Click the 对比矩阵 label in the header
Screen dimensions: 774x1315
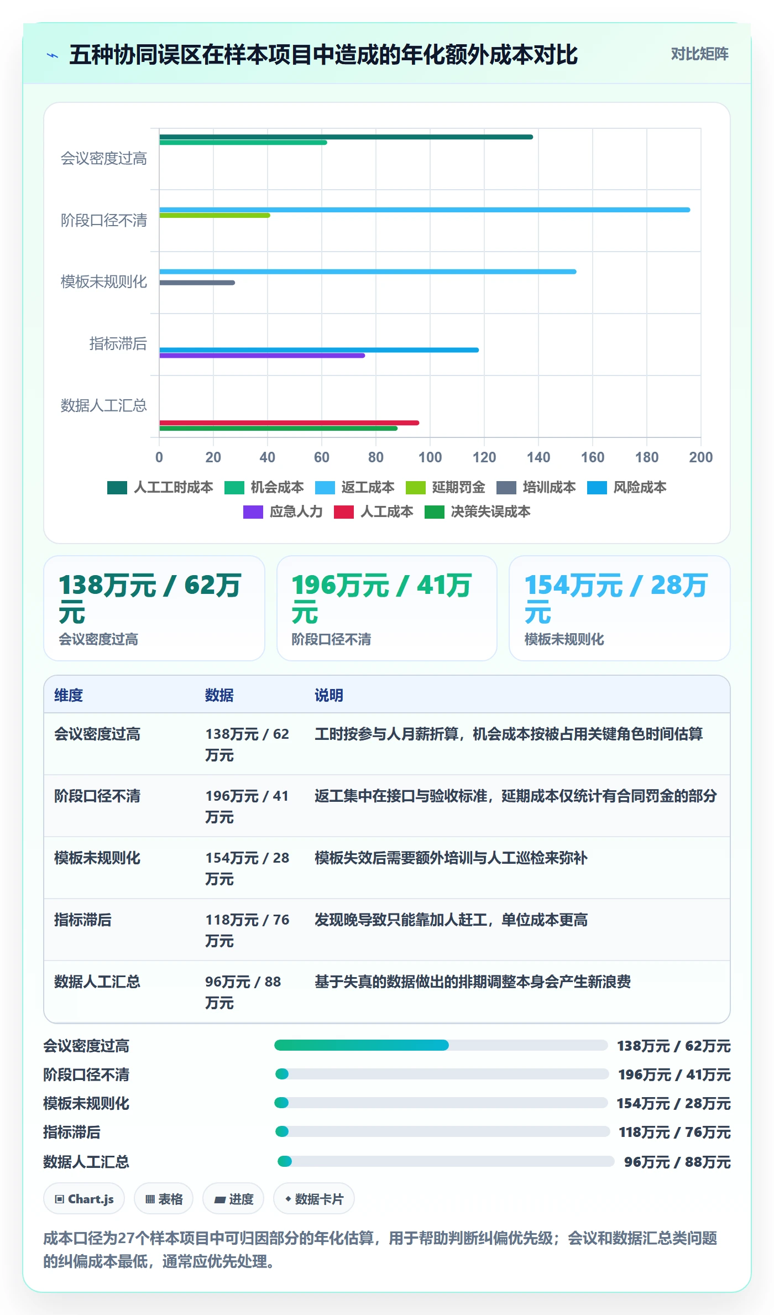click(x=699, y=54)
